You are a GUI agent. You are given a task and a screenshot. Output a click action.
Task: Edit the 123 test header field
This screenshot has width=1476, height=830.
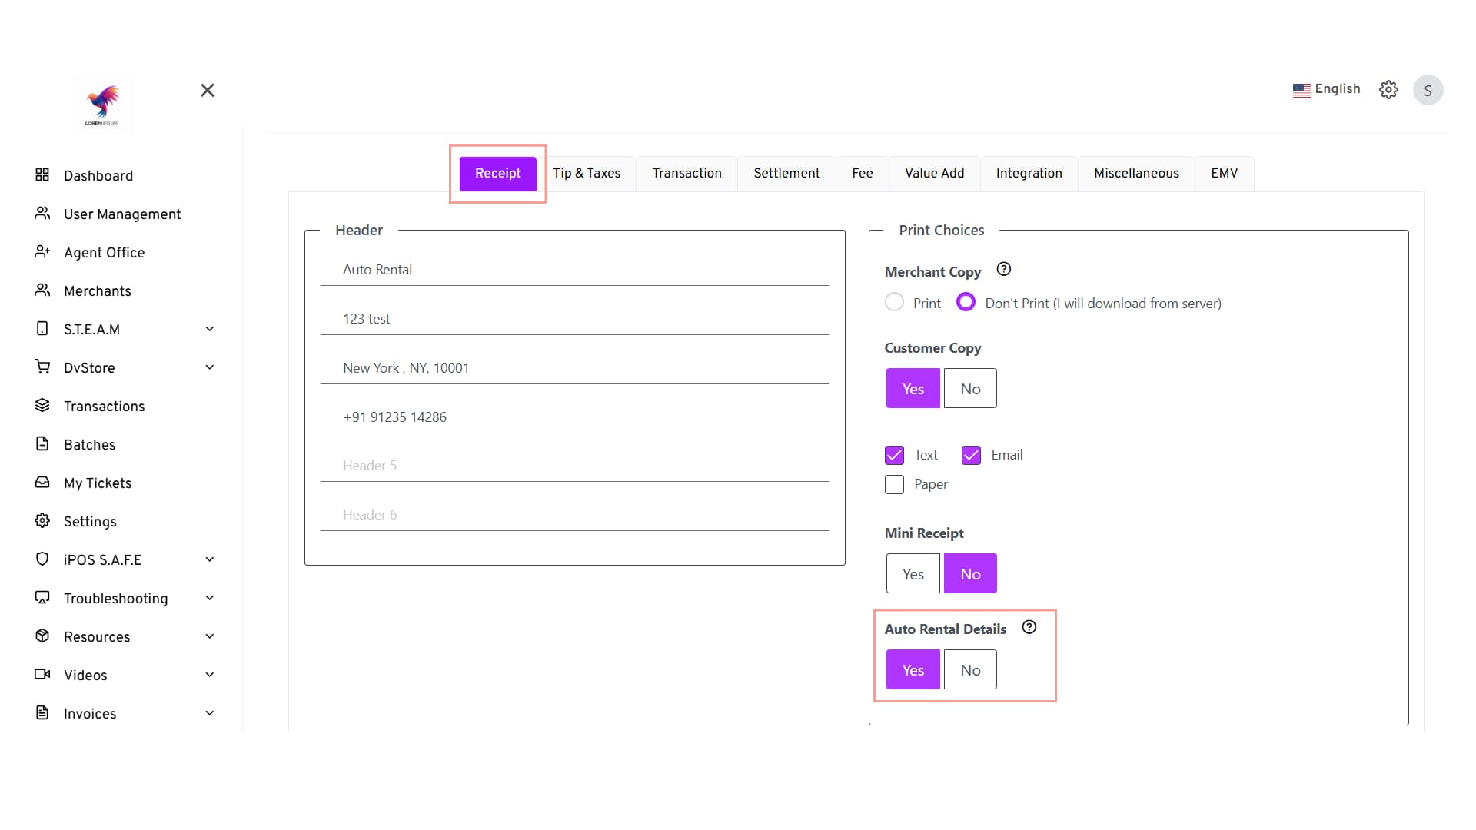tap(574, 319)
